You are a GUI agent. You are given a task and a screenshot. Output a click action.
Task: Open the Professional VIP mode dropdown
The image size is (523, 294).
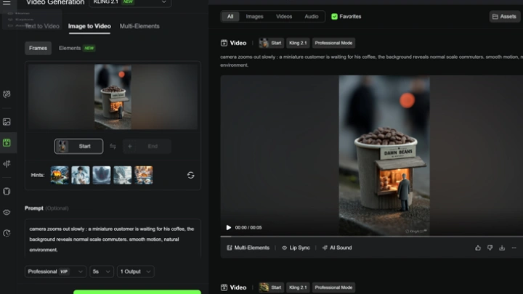[55, 271]
